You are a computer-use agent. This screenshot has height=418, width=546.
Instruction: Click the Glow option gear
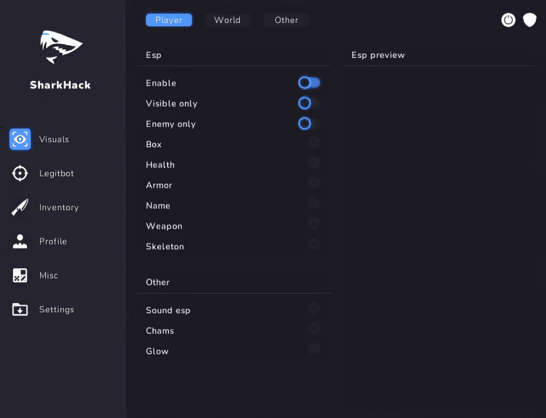pyautogui.click(x=313, y=349)
